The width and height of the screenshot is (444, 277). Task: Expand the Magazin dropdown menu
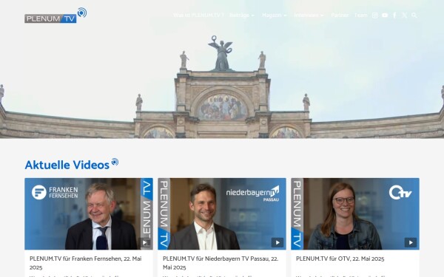tap(274, 16)
